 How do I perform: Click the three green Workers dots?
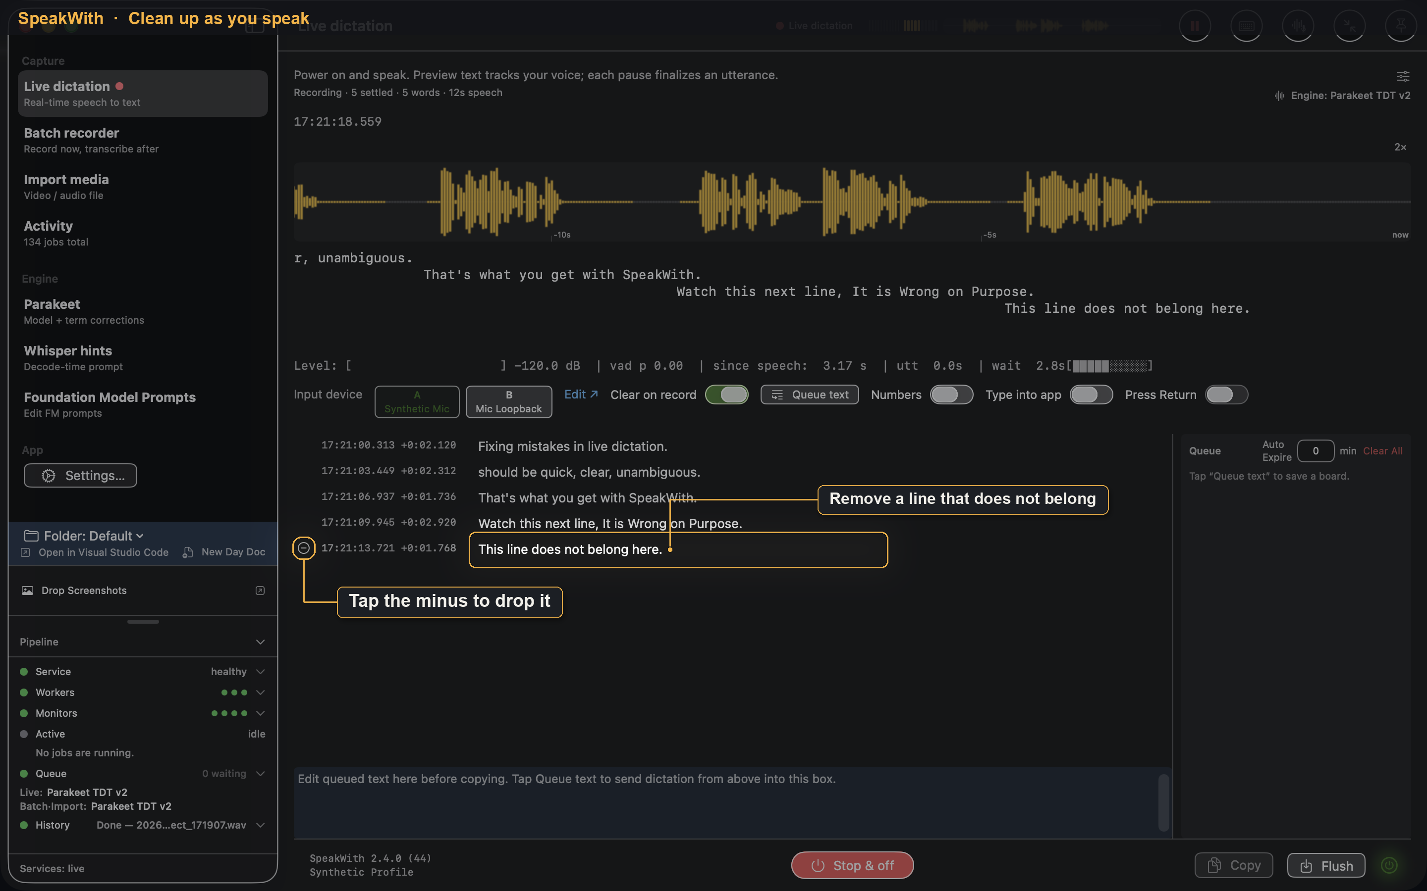coord(234,693)
